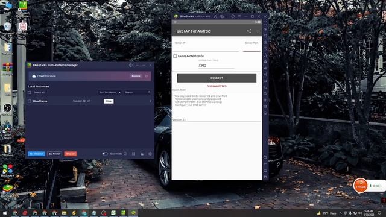Image resolution: width=386 pixels, height=217 pixels.
Task: Click the Cloud Instance cloud icon
Action: [34, 76]
